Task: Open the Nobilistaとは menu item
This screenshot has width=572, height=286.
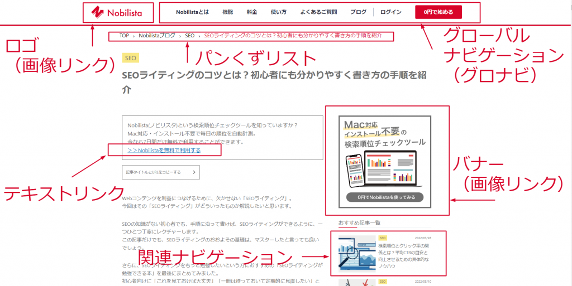Action: coord(192,12)
